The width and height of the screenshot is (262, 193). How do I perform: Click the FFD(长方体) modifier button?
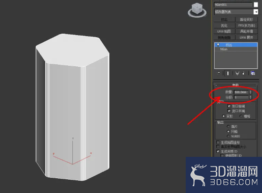(x=247, y=25)
